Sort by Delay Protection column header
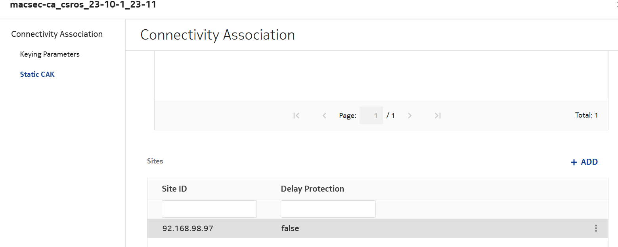The height and width of the screenshot is (247, 618). (312, 189)
